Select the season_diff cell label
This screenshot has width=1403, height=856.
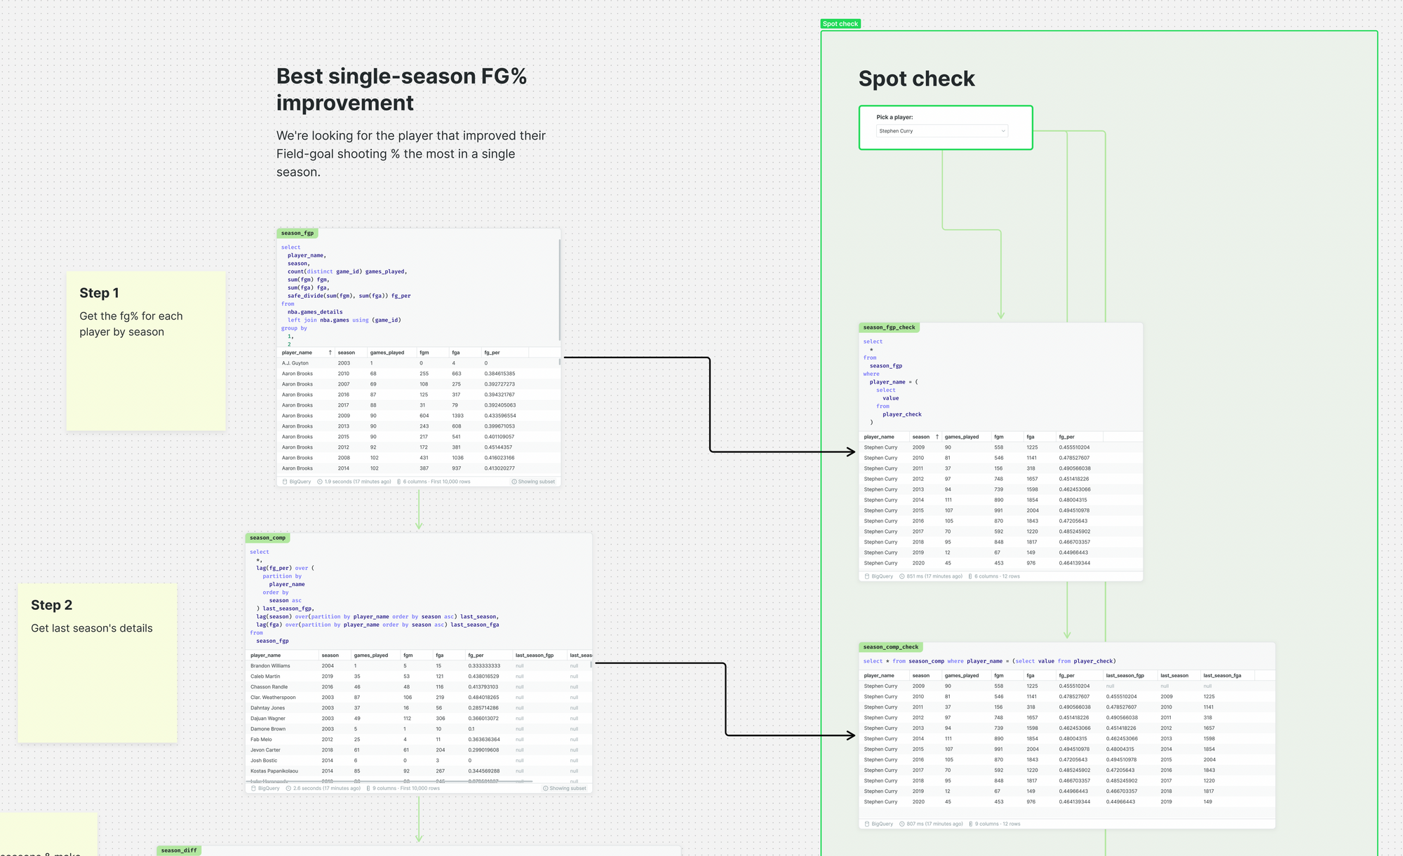point(179,850)
